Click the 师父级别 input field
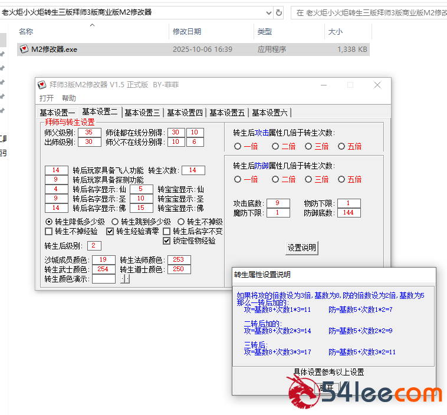The image size is (447, 415). coord(89,133)
